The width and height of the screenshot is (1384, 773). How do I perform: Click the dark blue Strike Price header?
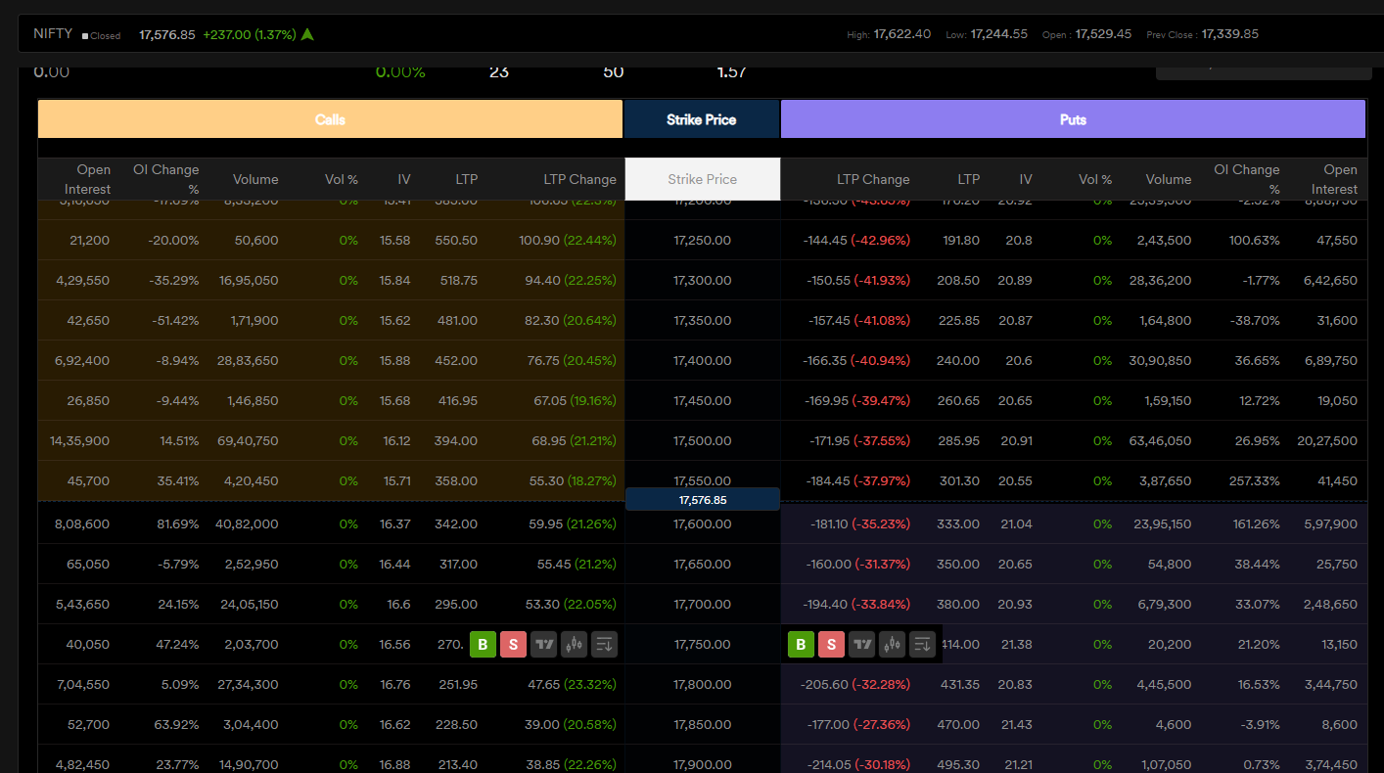(x=701, y=119)
